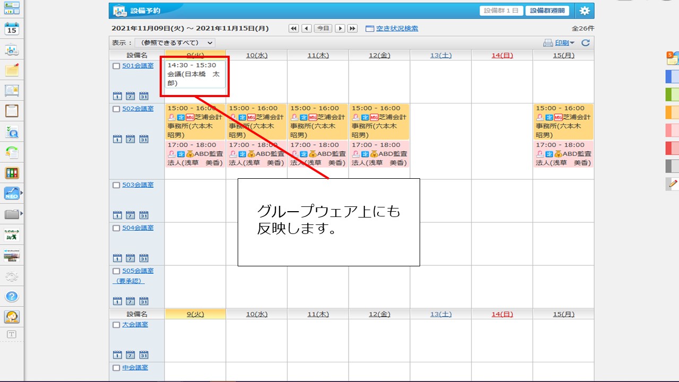Switch to 設備群1日 view tab
679x382 pixels.
tap(501, 11)
